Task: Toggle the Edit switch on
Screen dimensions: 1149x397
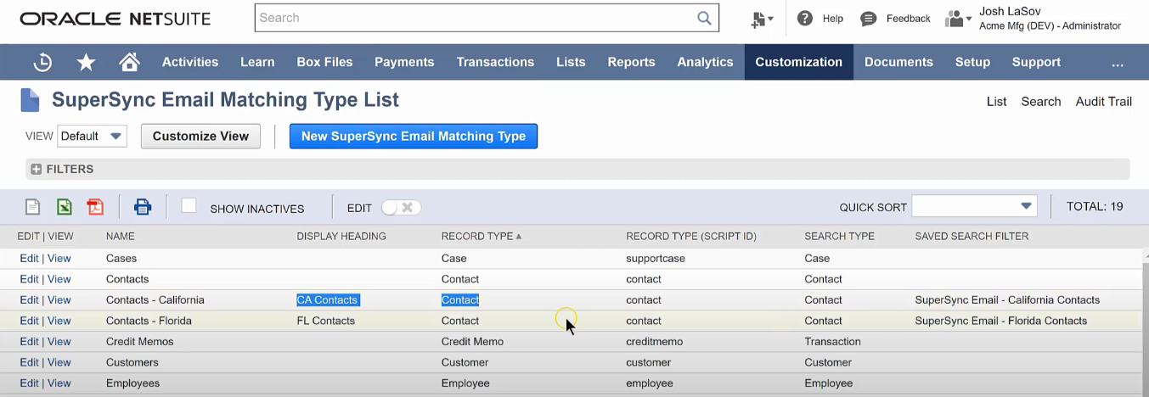Action: coord(400,208)
